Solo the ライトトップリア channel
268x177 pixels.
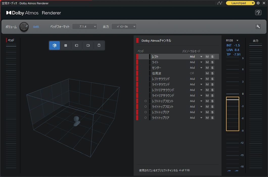click(x=212, y=118)
